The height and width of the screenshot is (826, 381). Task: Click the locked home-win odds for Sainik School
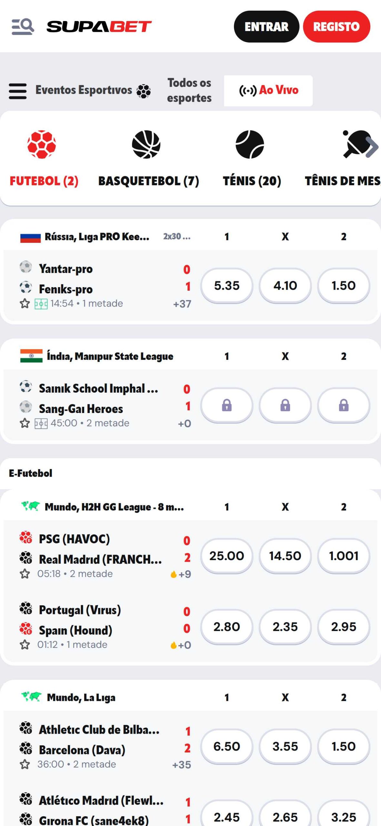click(x=226, y=405)
